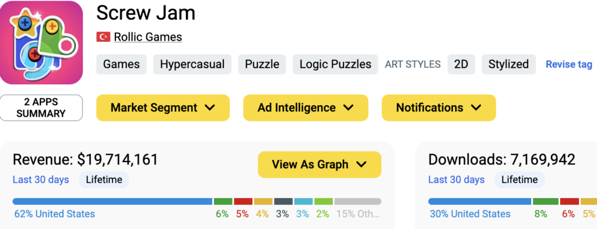597x229 pixels.
Task: Click the Turkey flag icon
Action: (x=103, y=37)
